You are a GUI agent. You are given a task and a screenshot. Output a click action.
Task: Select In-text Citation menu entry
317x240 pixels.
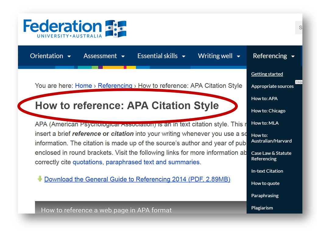(267, 171)
